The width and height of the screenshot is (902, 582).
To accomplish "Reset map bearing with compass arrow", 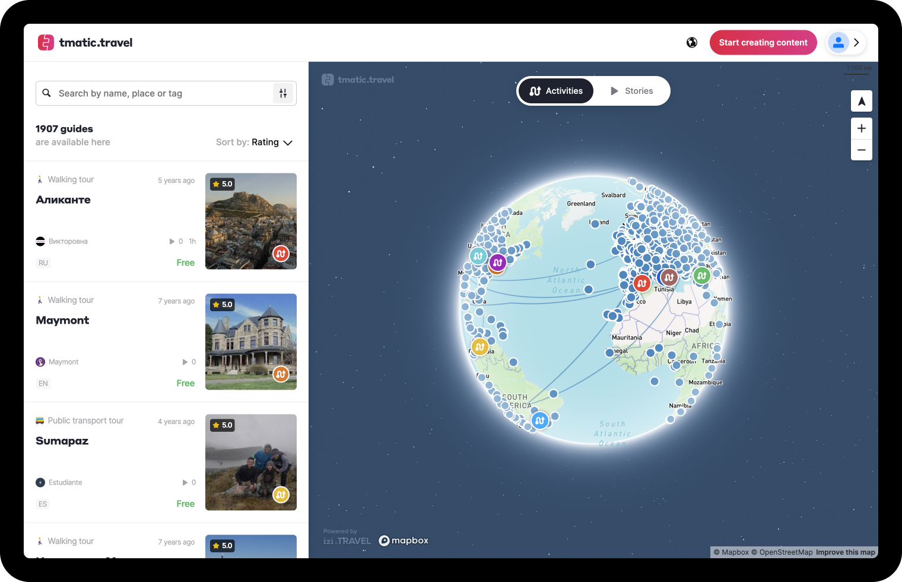I will click(x=861, y=102).
